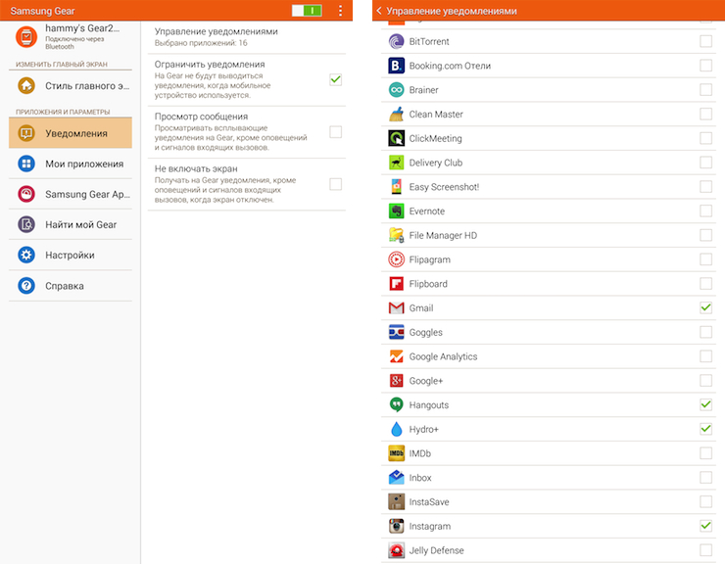This screenshot has height=564, width=725.
Task: Enable Не включать экран checkbox
Action: (336, 184)
